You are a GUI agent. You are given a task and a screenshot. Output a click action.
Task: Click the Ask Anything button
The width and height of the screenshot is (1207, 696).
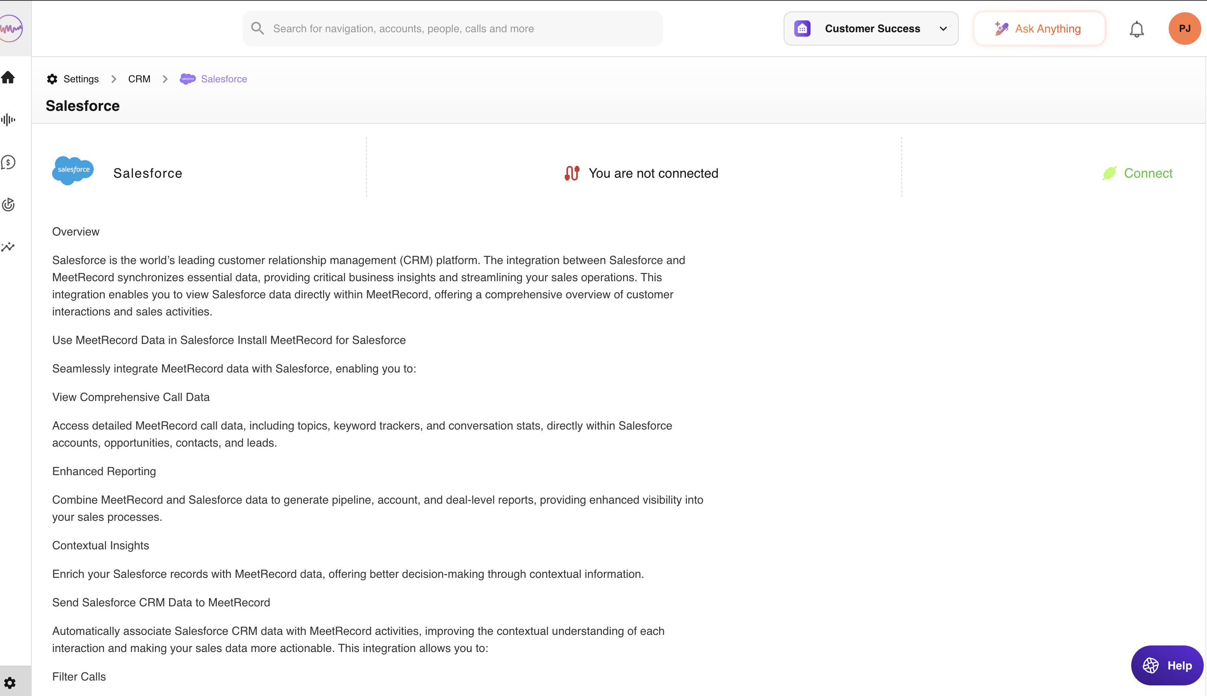(1039, 29)
